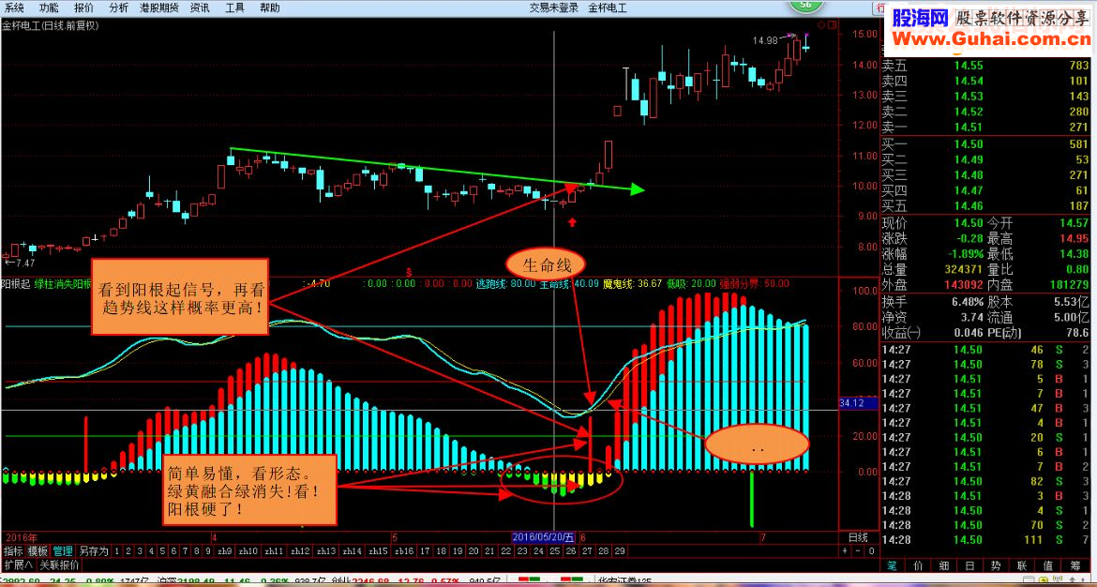Click the green 56 badge at top
The image size is (1097, 587).
tap(806, 6)
